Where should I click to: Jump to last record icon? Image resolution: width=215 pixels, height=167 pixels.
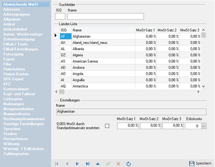88,163
